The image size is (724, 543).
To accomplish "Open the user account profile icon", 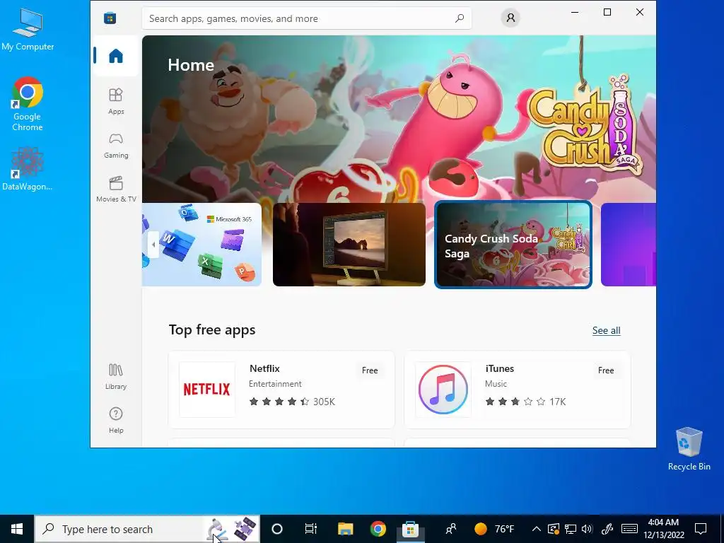I will (510, 18).
